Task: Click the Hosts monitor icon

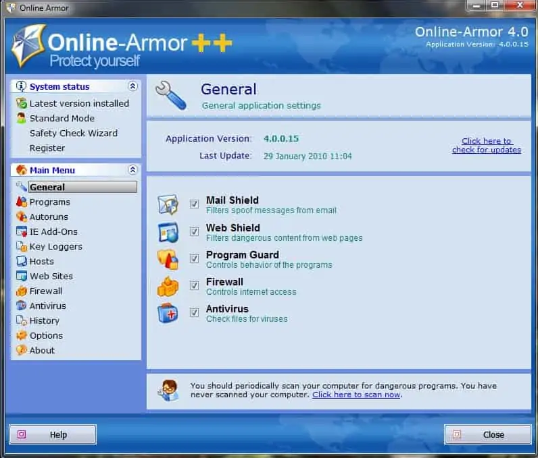Action: pyautogui.click(x=21, y=261)
